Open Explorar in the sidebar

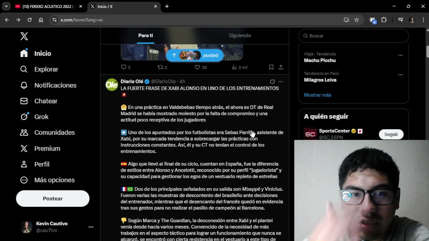(x=39, y=69)
